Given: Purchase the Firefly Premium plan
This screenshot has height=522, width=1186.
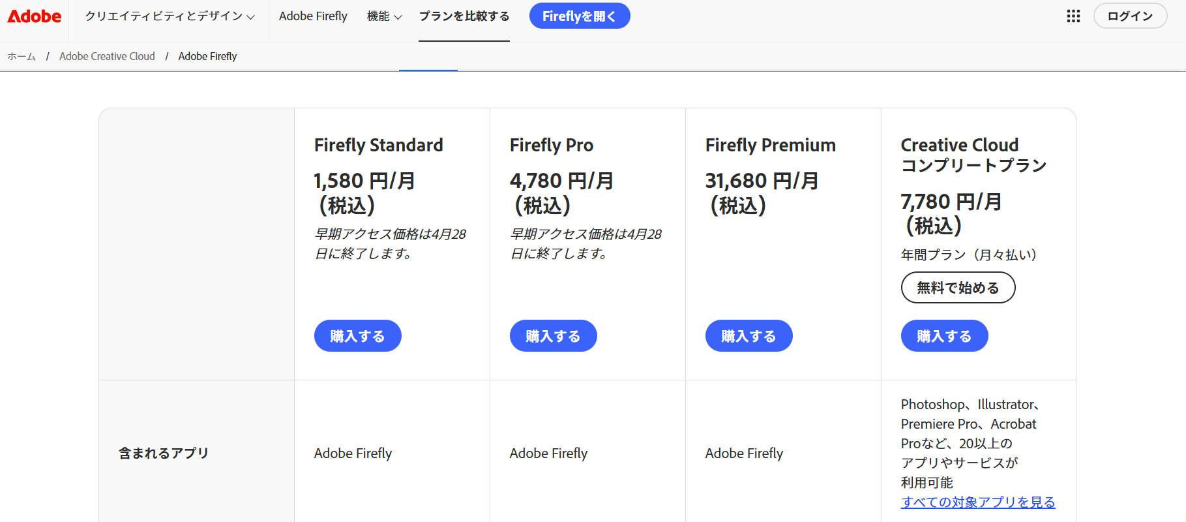Looking at the screenshot, I should point(749,335).
